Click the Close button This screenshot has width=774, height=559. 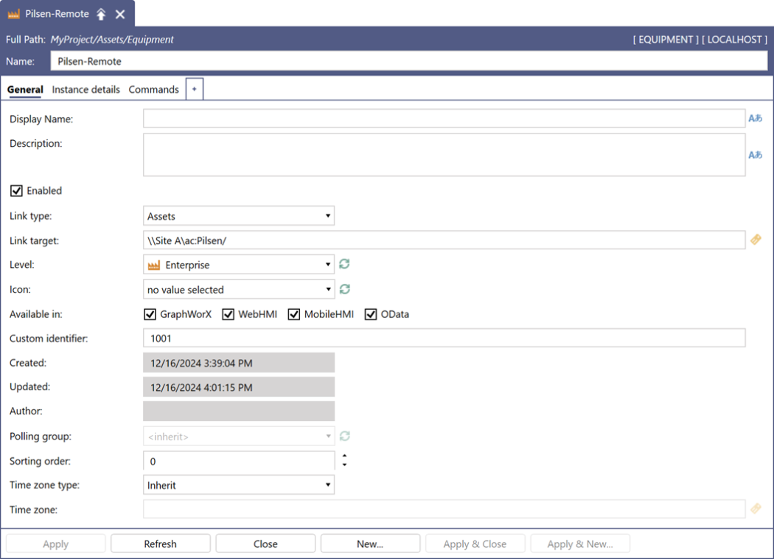[265, 544]
